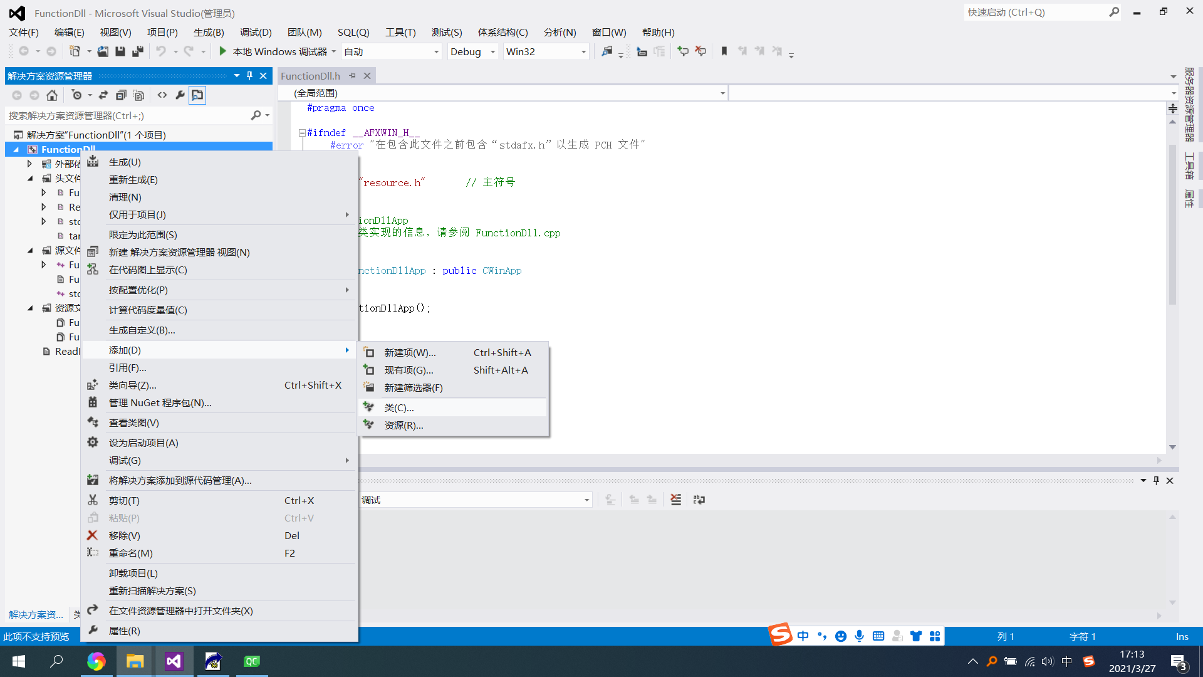
Task: Click the Home icon in Solution Explorer
Action: [52, 95]
